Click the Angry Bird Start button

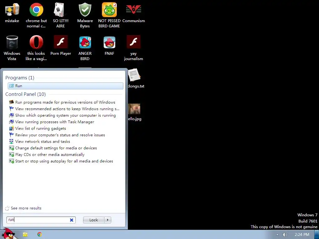pos(8,234)
